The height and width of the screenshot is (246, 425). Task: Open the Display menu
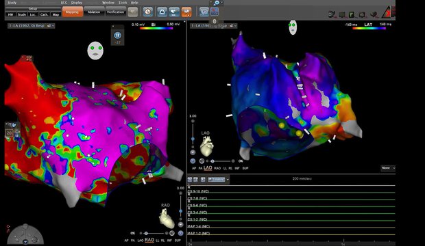coord(77,3)
